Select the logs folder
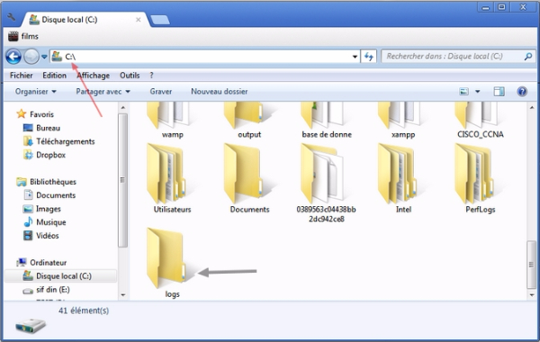This screenshot has height=342, width=540. coord(166,263)
